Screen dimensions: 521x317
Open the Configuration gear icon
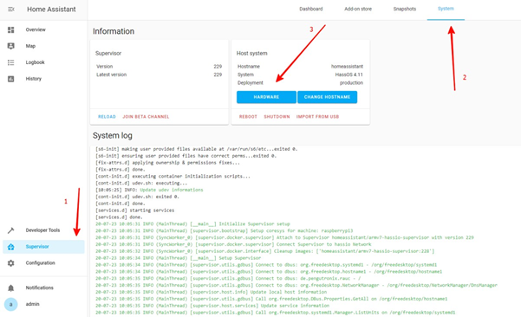tap(11, 263)
